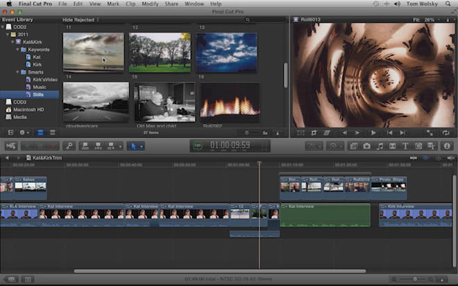458x286 pixels.
Task: Open the File menu
Action: pos(62,3)
